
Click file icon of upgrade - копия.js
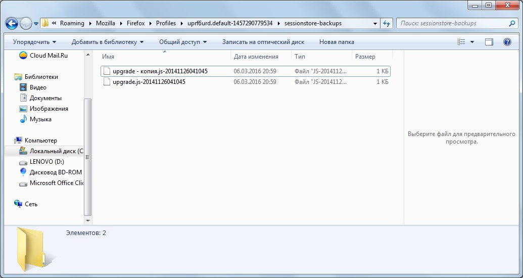(x=107, y=71)
